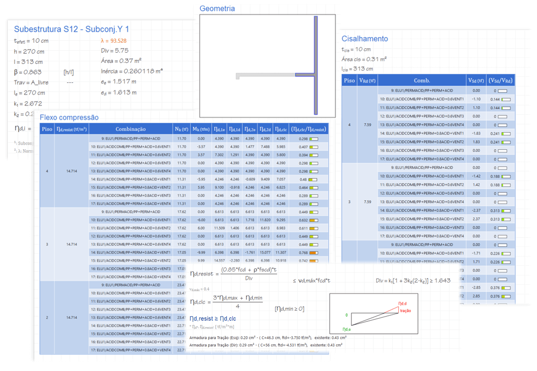The image size is (537, 371).
Task: Click the Geometria section heading
Action: click(217, 9)
